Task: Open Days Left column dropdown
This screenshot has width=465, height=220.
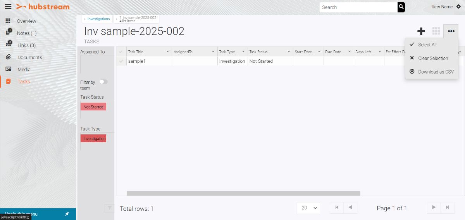Action: [x=380, y=52]
